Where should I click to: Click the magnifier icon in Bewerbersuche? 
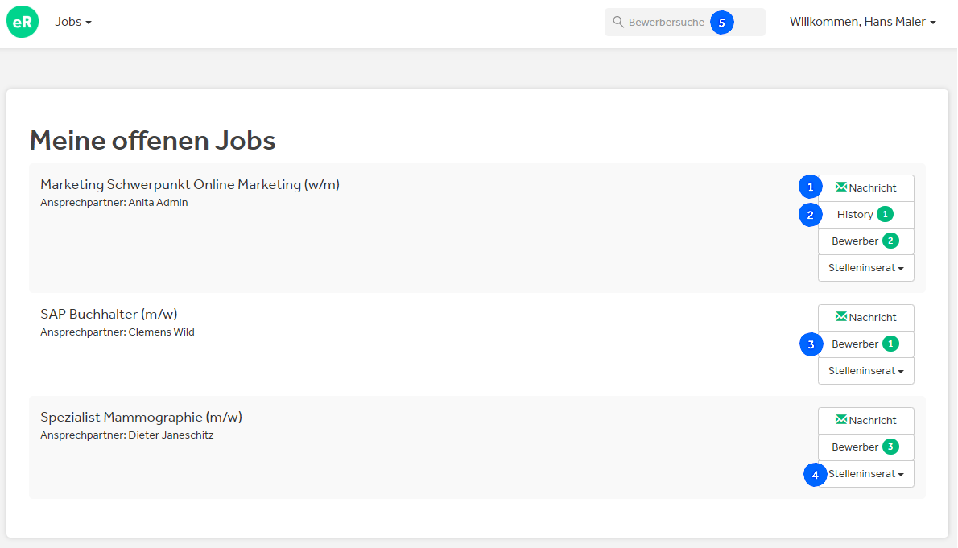click(x=618, y=23)
